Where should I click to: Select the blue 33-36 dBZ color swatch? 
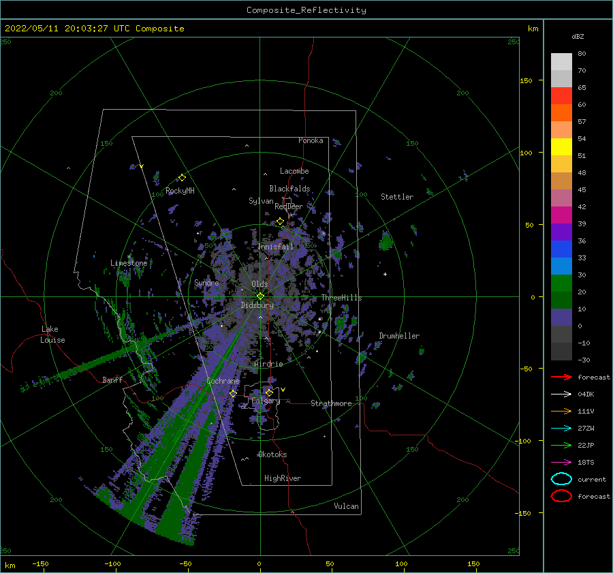click(561, 249)
